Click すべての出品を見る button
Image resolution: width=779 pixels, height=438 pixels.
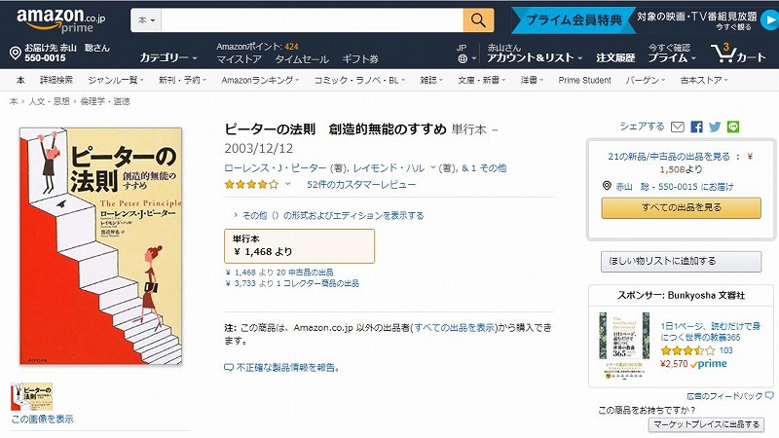pos(681,207)
